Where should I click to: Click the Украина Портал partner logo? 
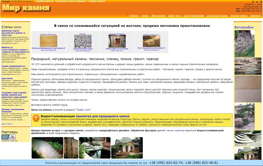pyautogui.click(x=8, y=137)
